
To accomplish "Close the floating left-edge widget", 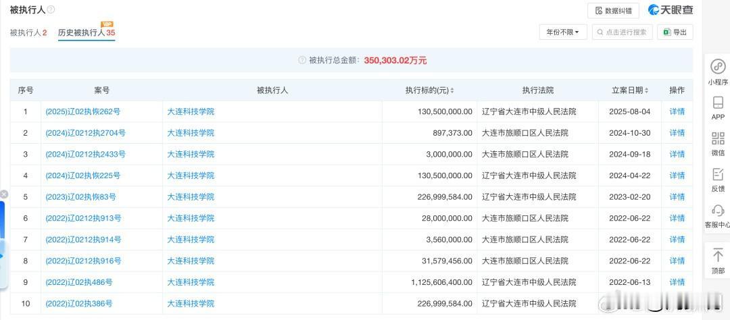I will (x=4, y=194).
